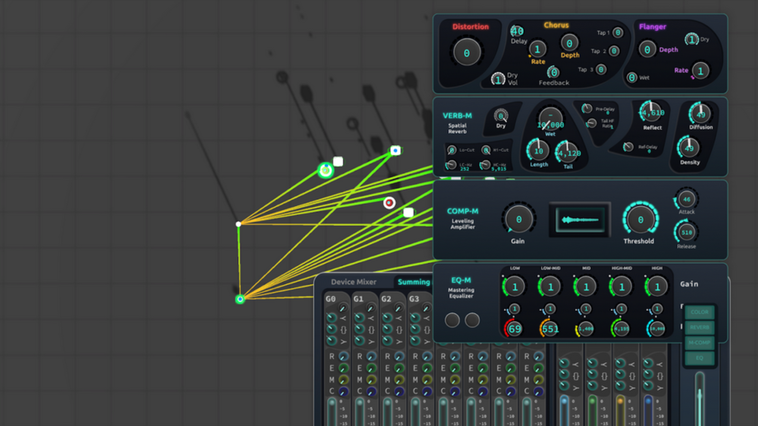The image size is (758, 426).
Task: Click the HC-Hz knob showing 5,015
Action: (x=485, y=165)
